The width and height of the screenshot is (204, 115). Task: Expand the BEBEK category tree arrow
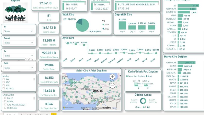coord(3,101)
